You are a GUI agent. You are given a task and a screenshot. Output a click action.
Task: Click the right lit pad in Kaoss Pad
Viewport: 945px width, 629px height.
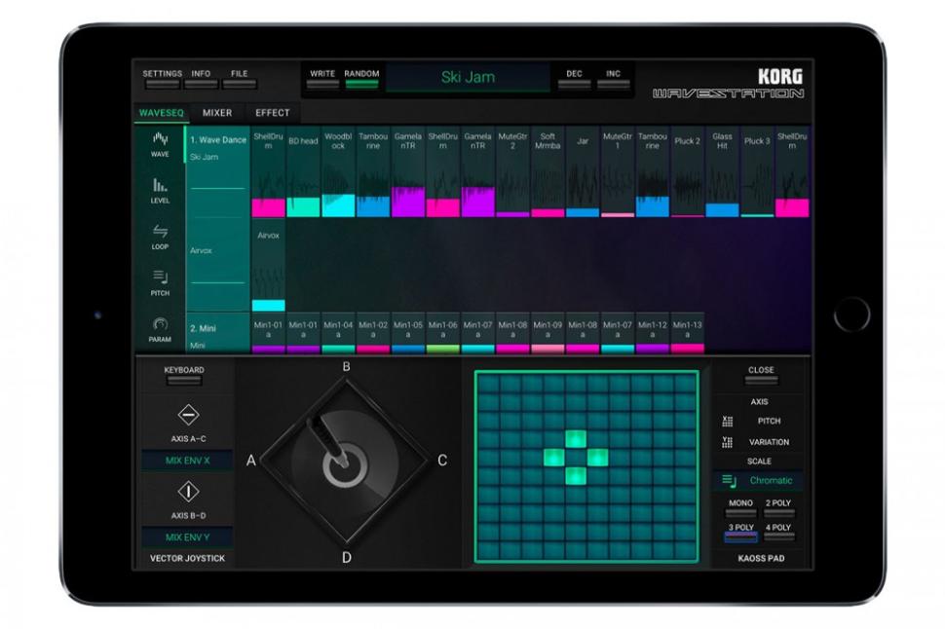click(597, 458)
